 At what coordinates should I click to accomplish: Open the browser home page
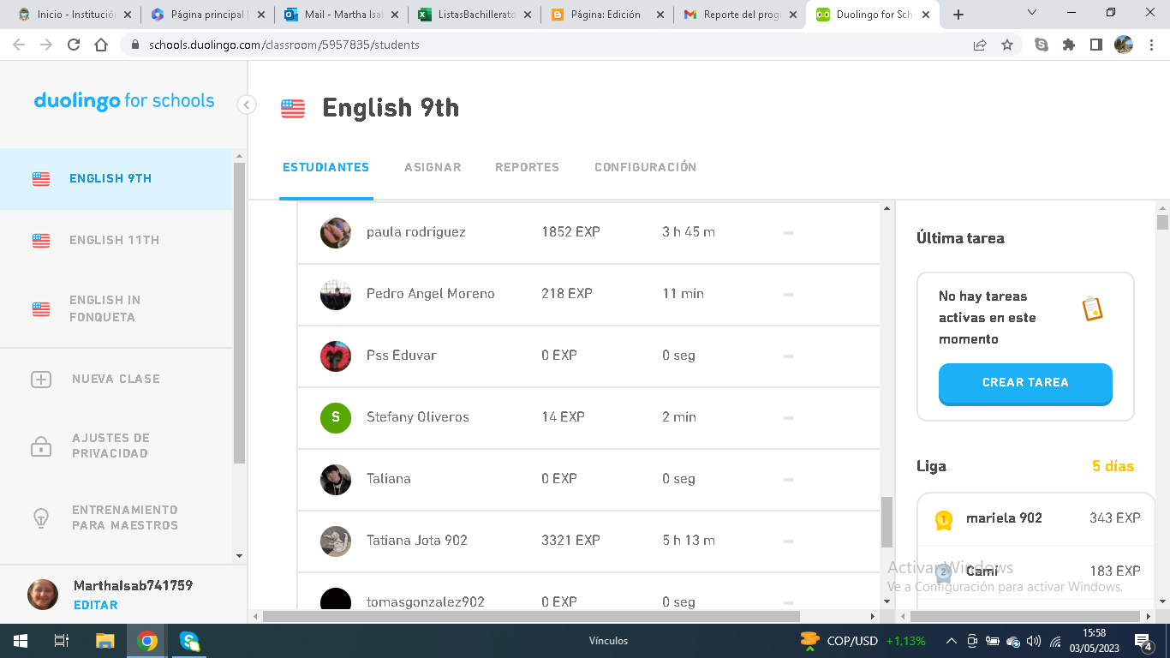click(101, 45)
